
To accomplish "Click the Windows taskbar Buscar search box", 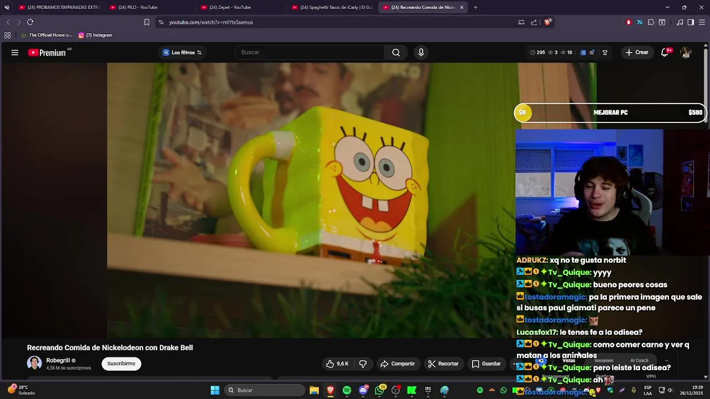I will tap(265, 390).
